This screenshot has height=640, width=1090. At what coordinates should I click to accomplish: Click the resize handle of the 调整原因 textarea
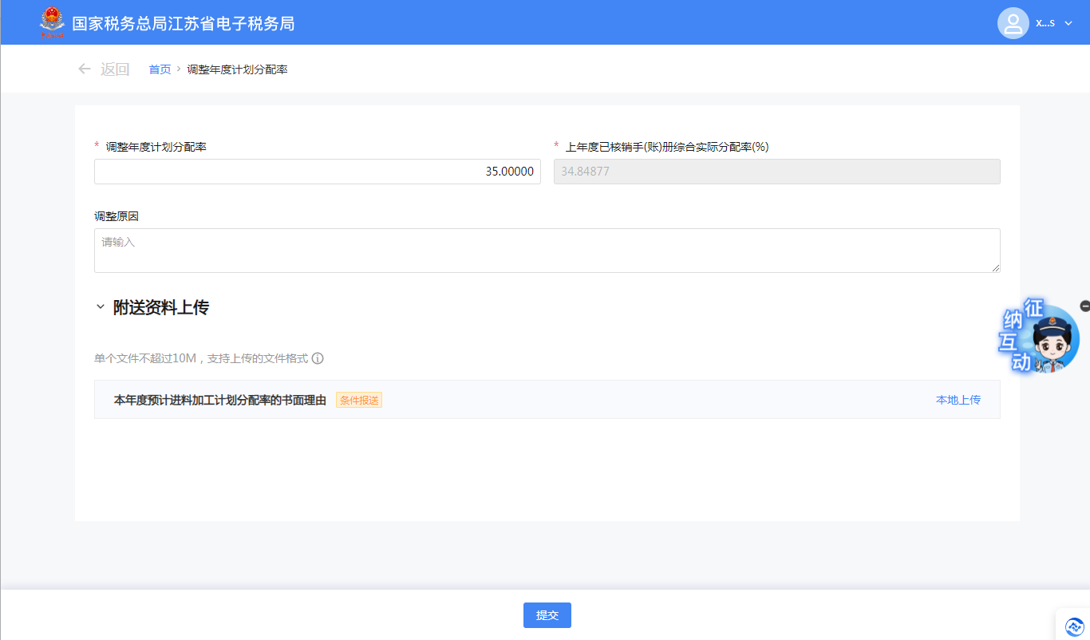pos(995,268)
